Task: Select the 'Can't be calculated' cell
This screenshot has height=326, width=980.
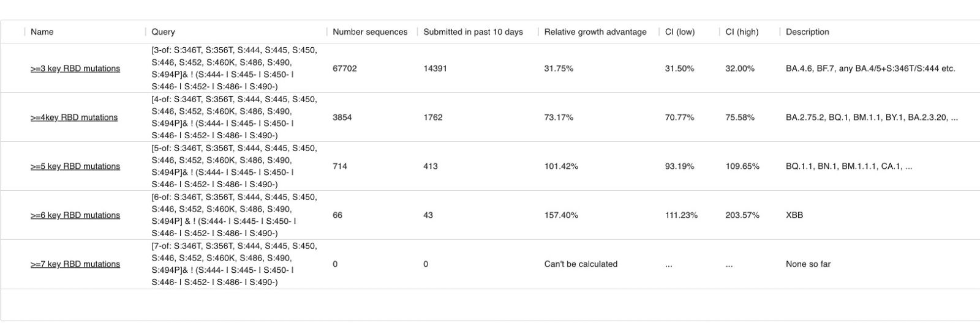Action: [581, 264]
